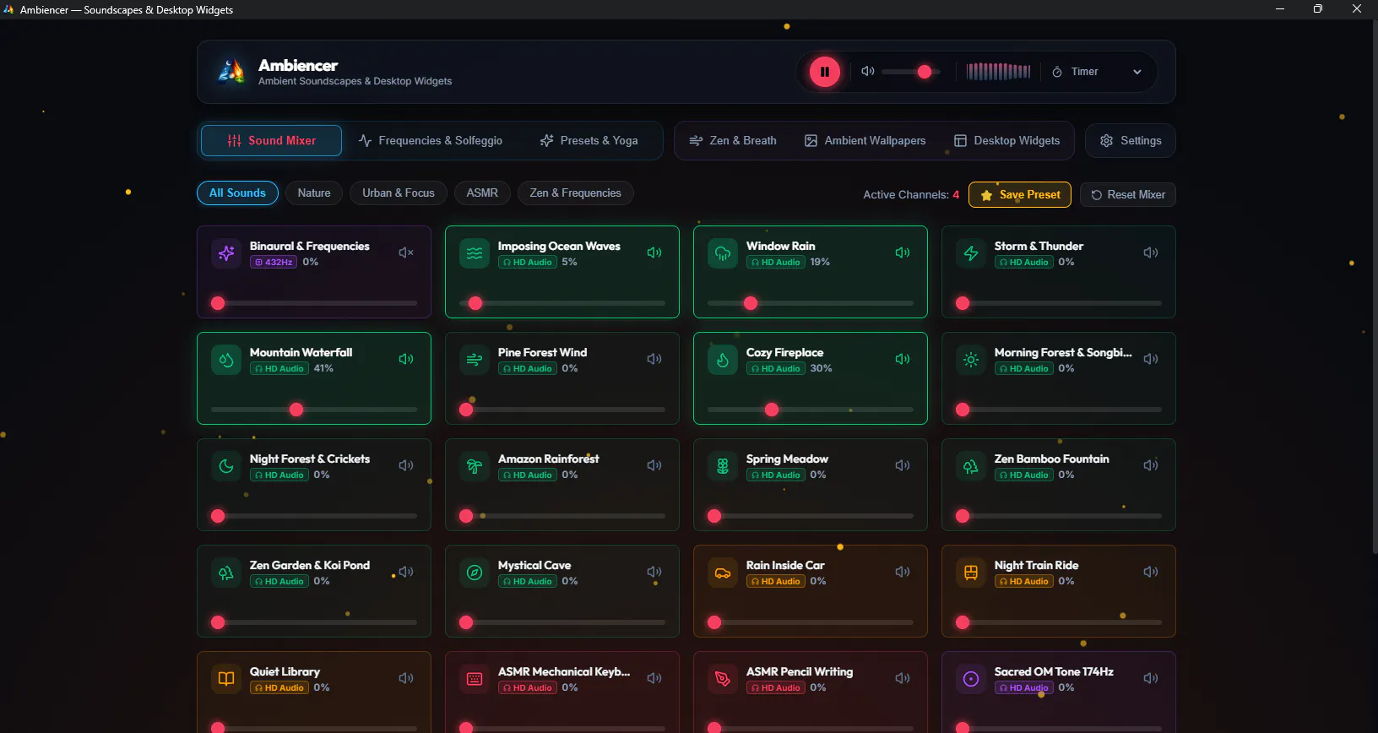Click the Imposing Ocean Waves wave icon
This screenshot has width=1378, height=733.
(475, 253)
